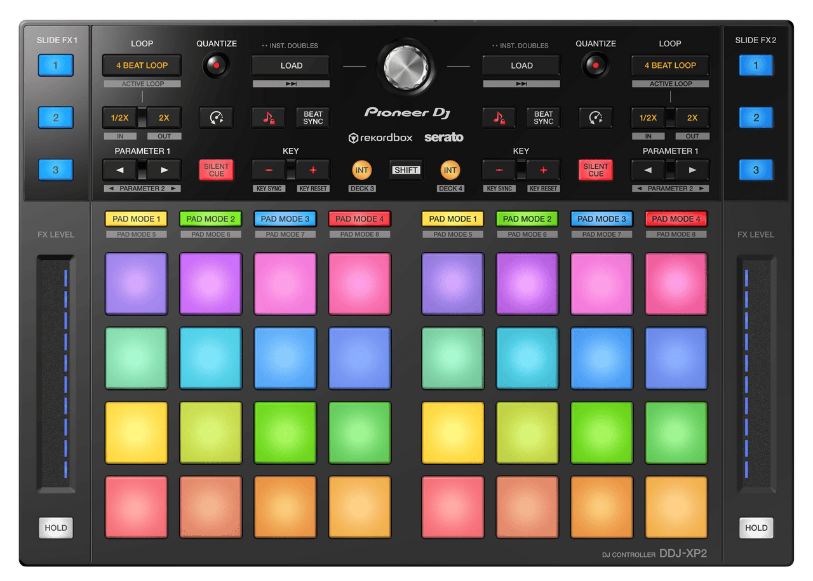Screen dimensions: 813x581
Task: Hit the right deck yellow third-row first pad
Action: click(x=453, y=432)
